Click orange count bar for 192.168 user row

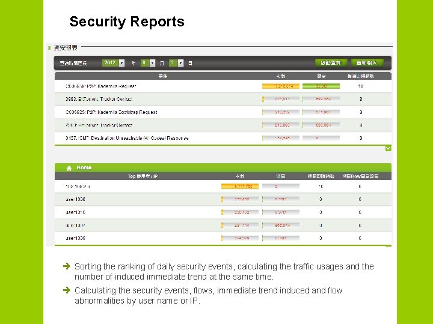coord(240,187)
